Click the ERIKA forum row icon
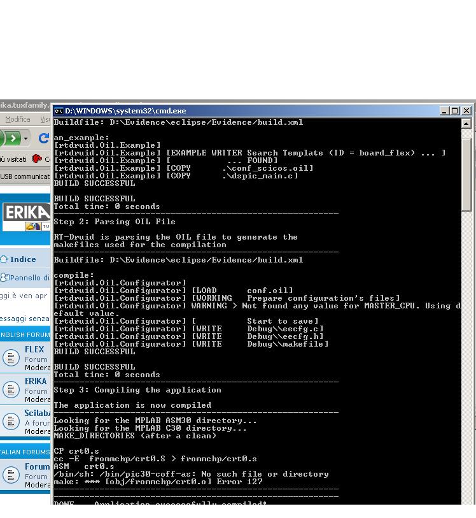This screenshot has width=476, height=518. [x=11, y=389]
